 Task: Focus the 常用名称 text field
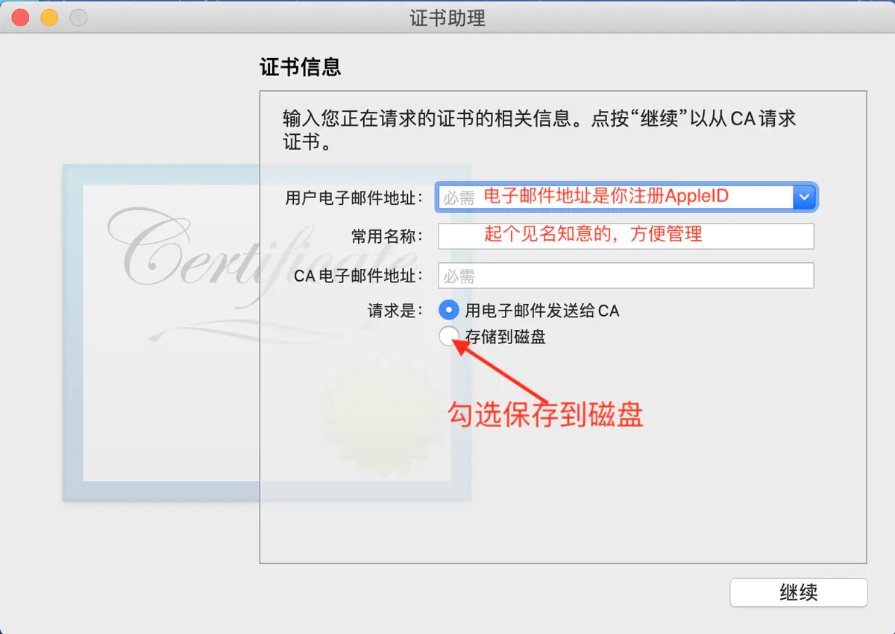[626, 236]
